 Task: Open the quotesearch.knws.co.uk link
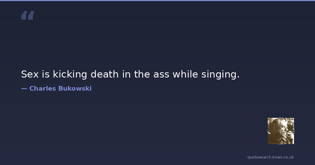click(270, 157)
